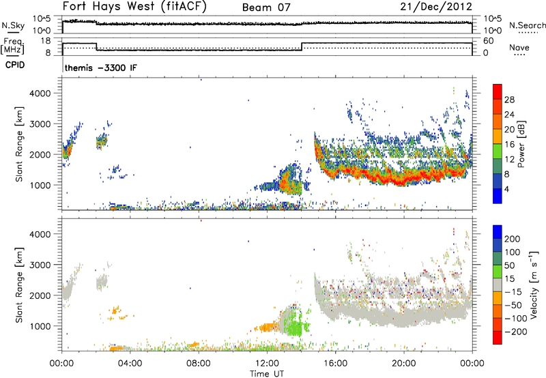Click the 'Power [dB]' color bar label
This screenshot has height=378, width=546.
(521, 144)
